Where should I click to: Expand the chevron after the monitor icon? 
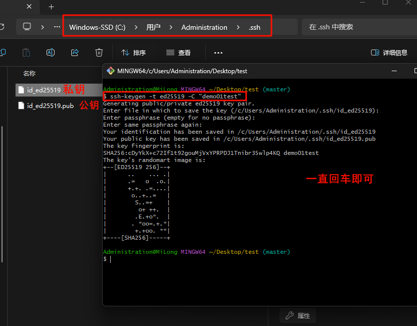[x=42, y=27]
